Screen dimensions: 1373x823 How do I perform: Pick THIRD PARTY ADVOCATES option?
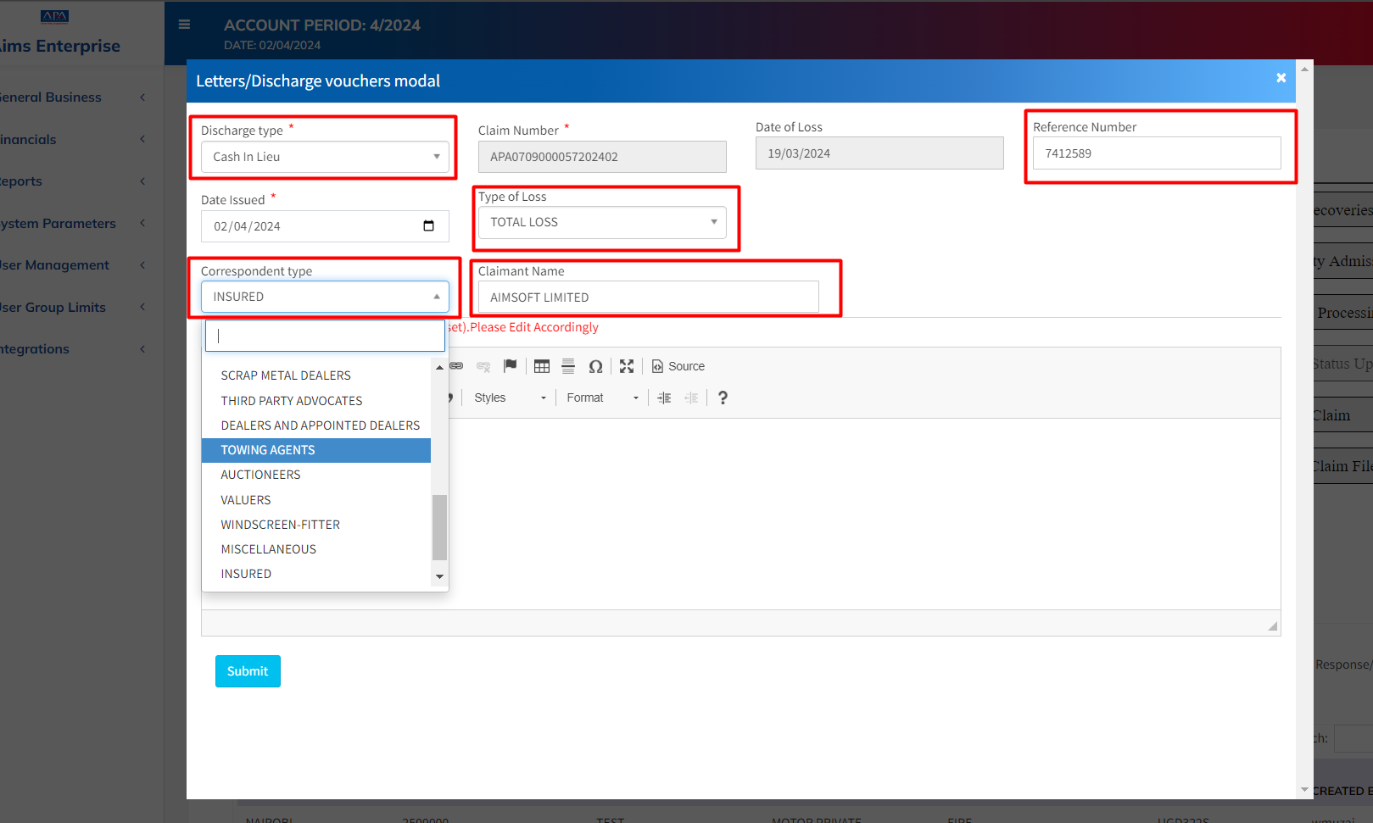tap(292, 401)
